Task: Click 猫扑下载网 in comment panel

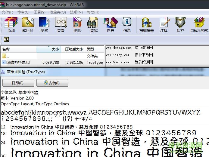Action: click(x=144, y=55)
